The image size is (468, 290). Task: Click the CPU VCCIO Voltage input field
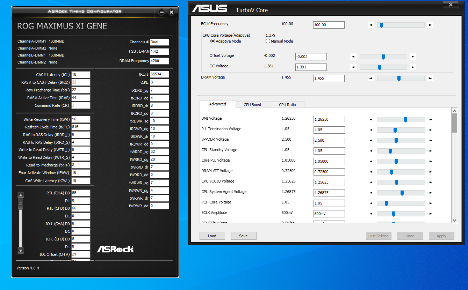pyautogui.click(x=329, y=182)
